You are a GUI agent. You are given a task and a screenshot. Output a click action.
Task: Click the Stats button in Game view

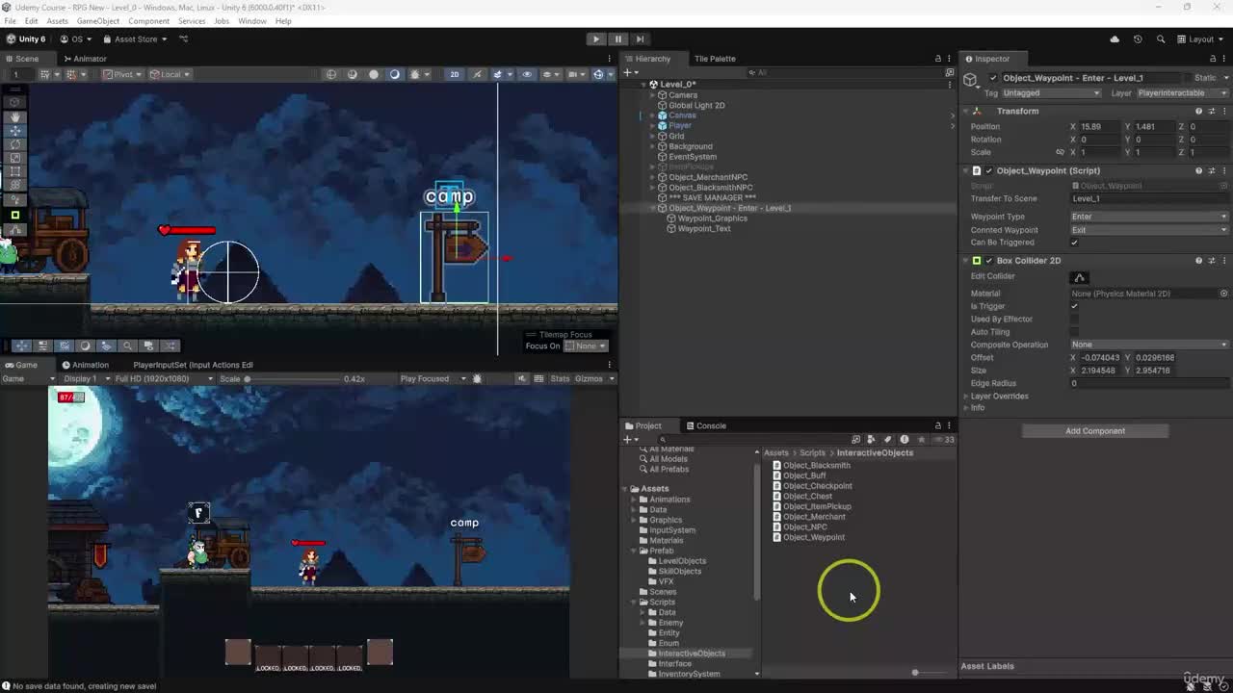[560, 379]
